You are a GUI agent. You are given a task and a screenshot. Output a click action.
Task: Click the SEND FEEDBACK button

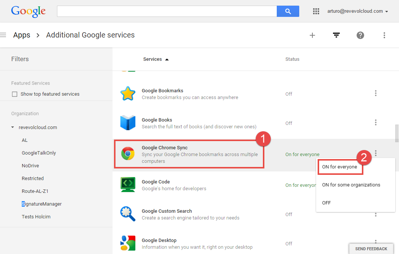click(x=371, y=249)
